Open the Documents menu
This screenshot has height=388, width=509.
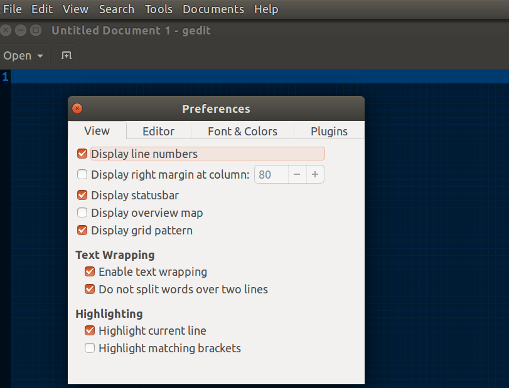(213, 9)
